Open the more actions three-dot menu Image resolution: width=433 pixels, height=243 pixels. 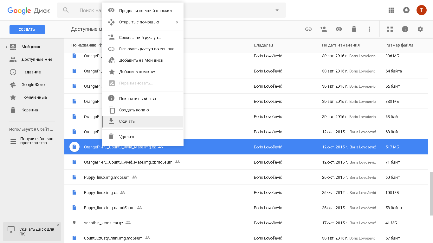[369, 29]
